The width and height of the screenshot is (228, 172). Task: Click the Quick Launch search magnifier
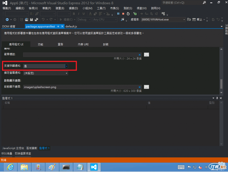[x=204, y=3]
